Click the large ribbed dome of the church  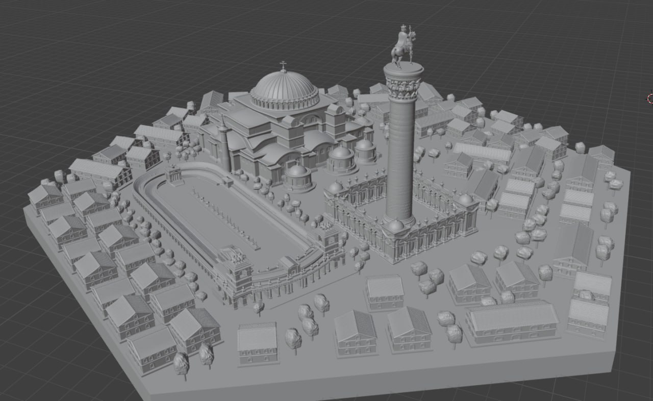[x=285, y=90]
